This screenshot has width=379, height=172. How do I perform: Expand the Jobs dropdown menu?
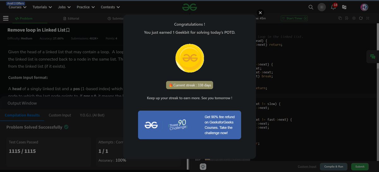64,7
